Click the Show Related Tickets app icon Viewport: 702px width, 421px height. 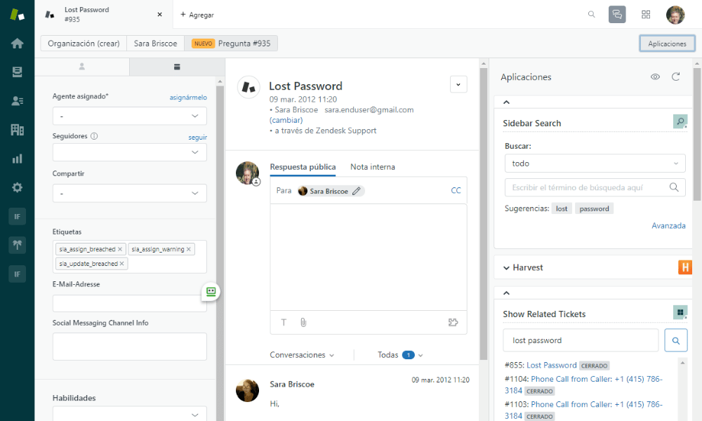click(680, 312)
